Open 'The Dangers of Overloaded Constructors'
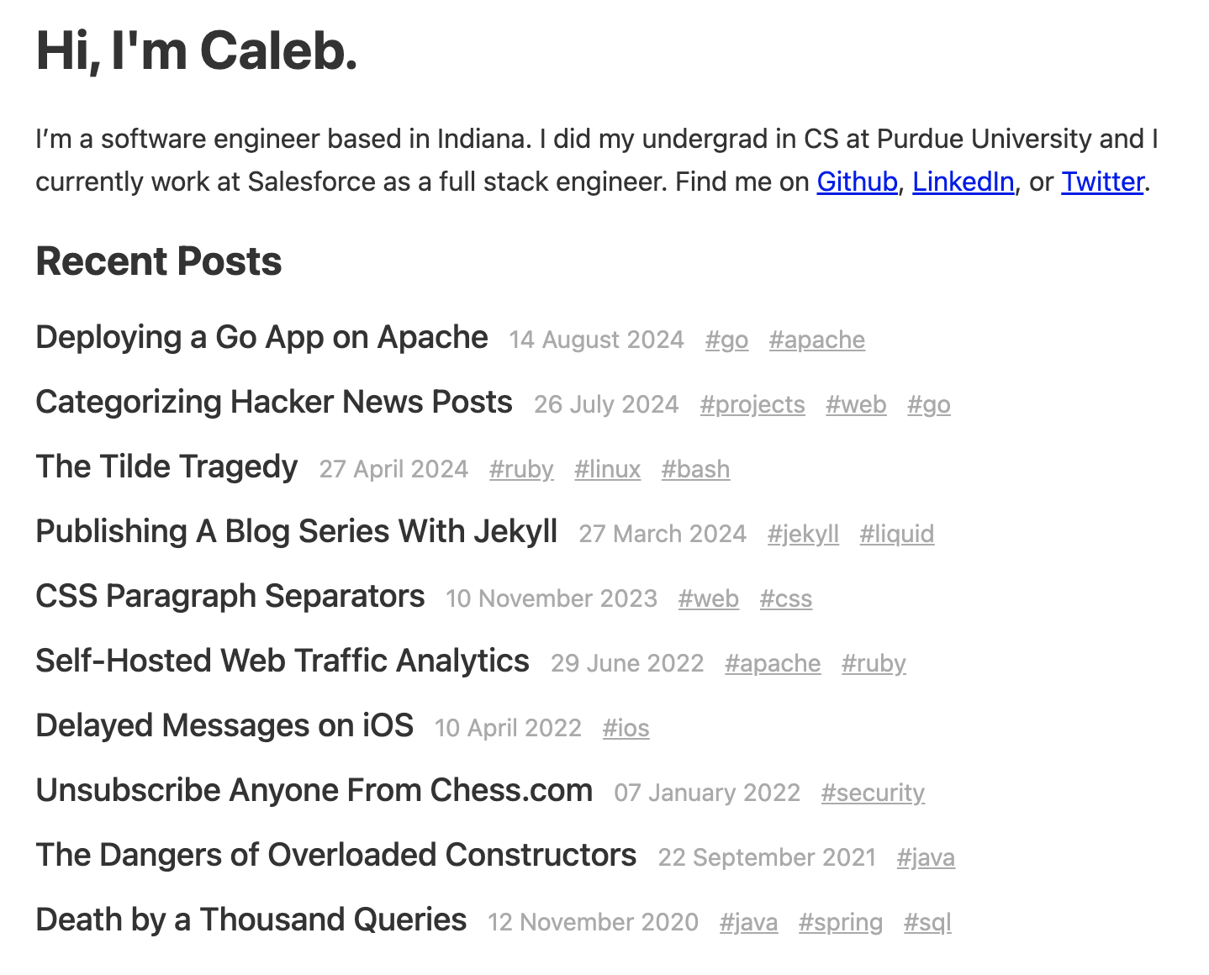This screenshot has height=975, width=1209. pyautogui.click(x=336, y=855)
